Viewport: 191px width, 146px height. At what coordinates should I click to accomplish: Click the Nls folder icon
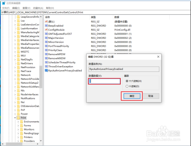click(18, 90)
